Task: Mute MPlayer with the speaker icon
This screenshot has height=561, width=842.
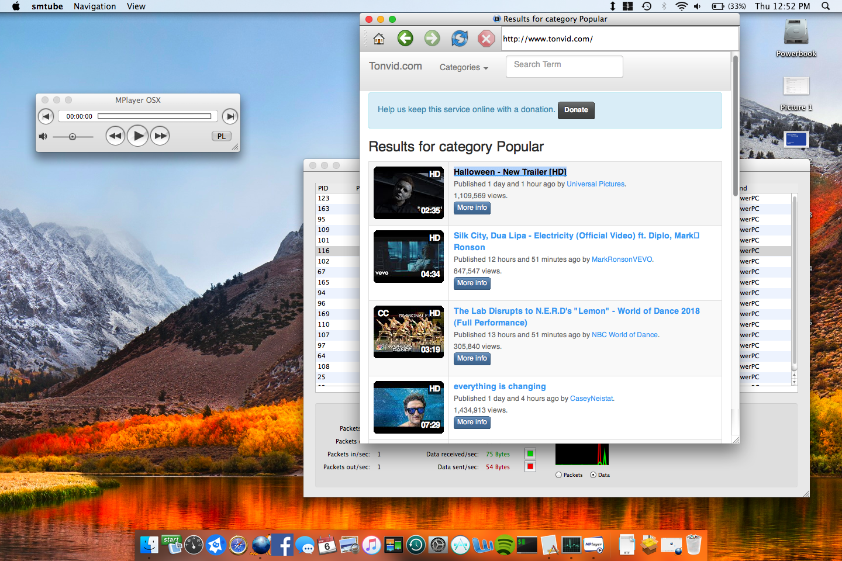Action: (43, 137)
